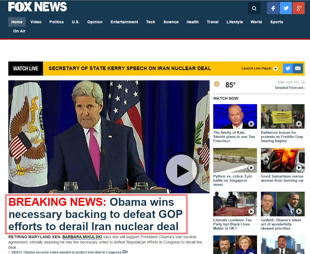The height and width of the screenshot is (254, 310).
Task: Open the Travel section
Action: click(x=212, y=22)
